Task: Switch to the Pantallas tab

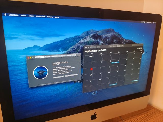Action: click(48, 57)
